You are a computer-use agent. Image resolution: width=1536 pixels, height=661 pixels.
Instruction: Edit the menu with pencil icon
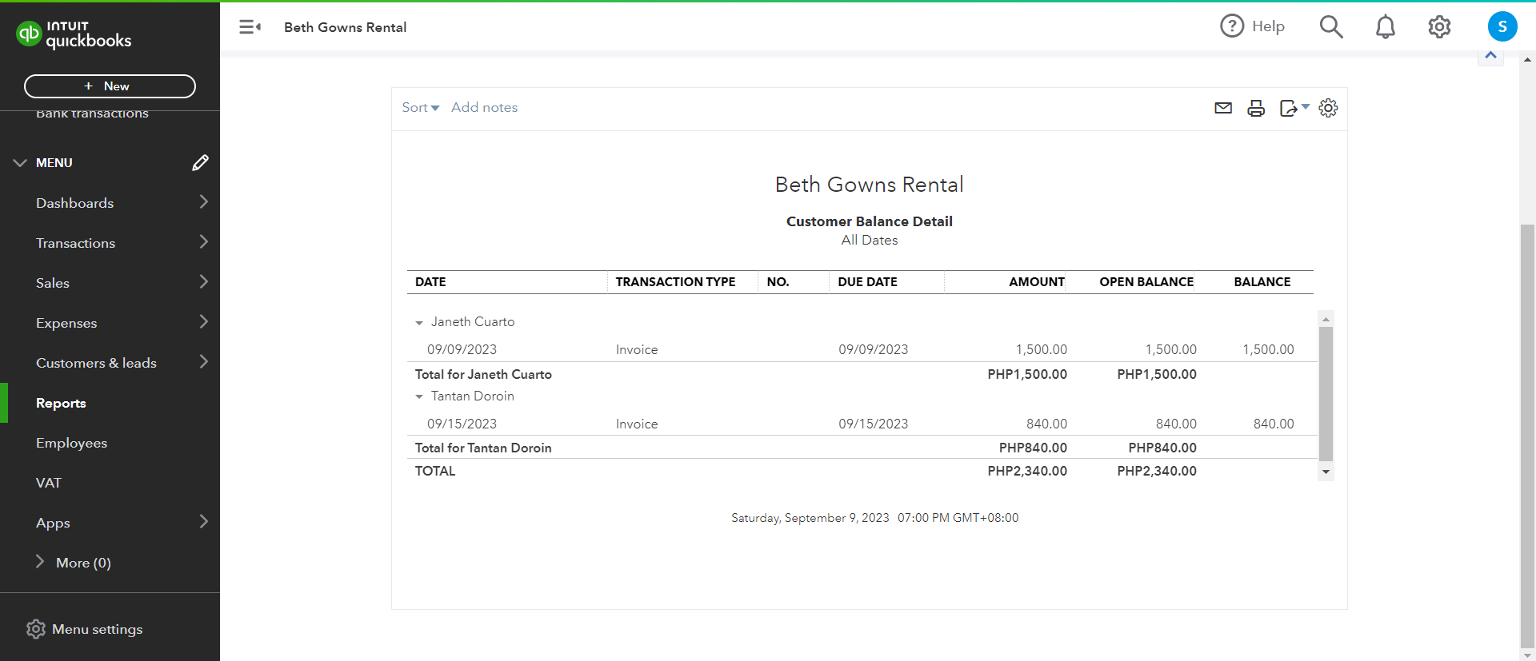[200, 163]
